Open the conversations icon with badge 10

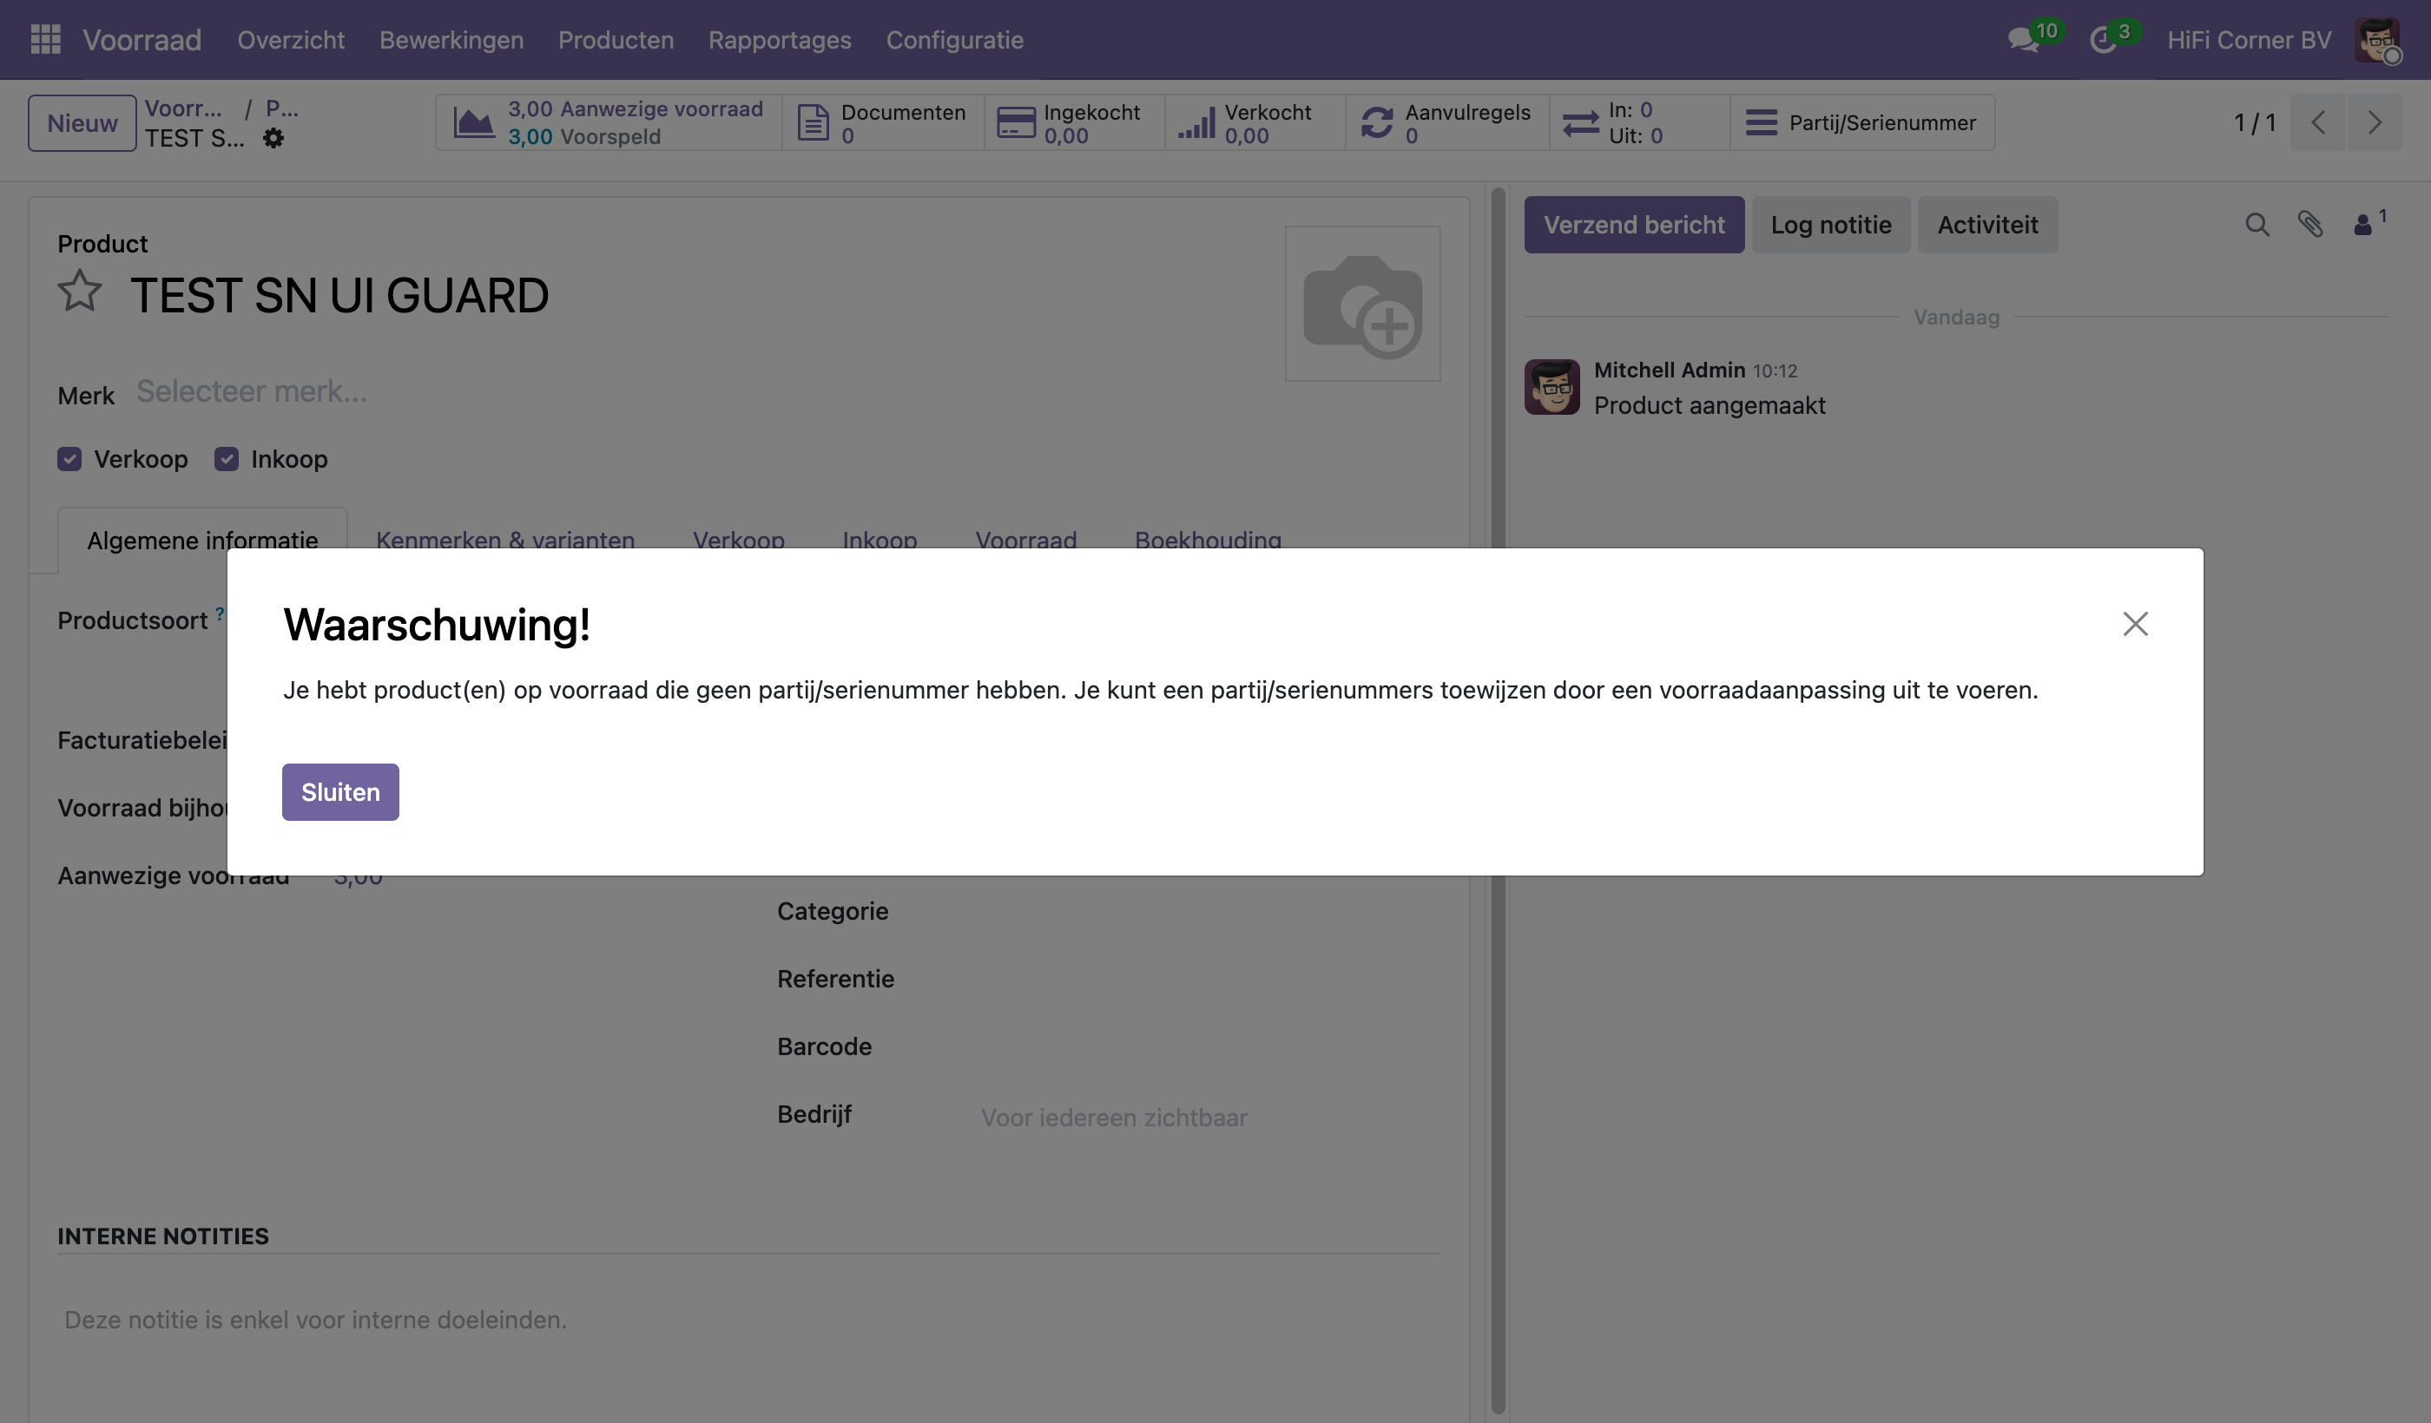(2023, 41)
